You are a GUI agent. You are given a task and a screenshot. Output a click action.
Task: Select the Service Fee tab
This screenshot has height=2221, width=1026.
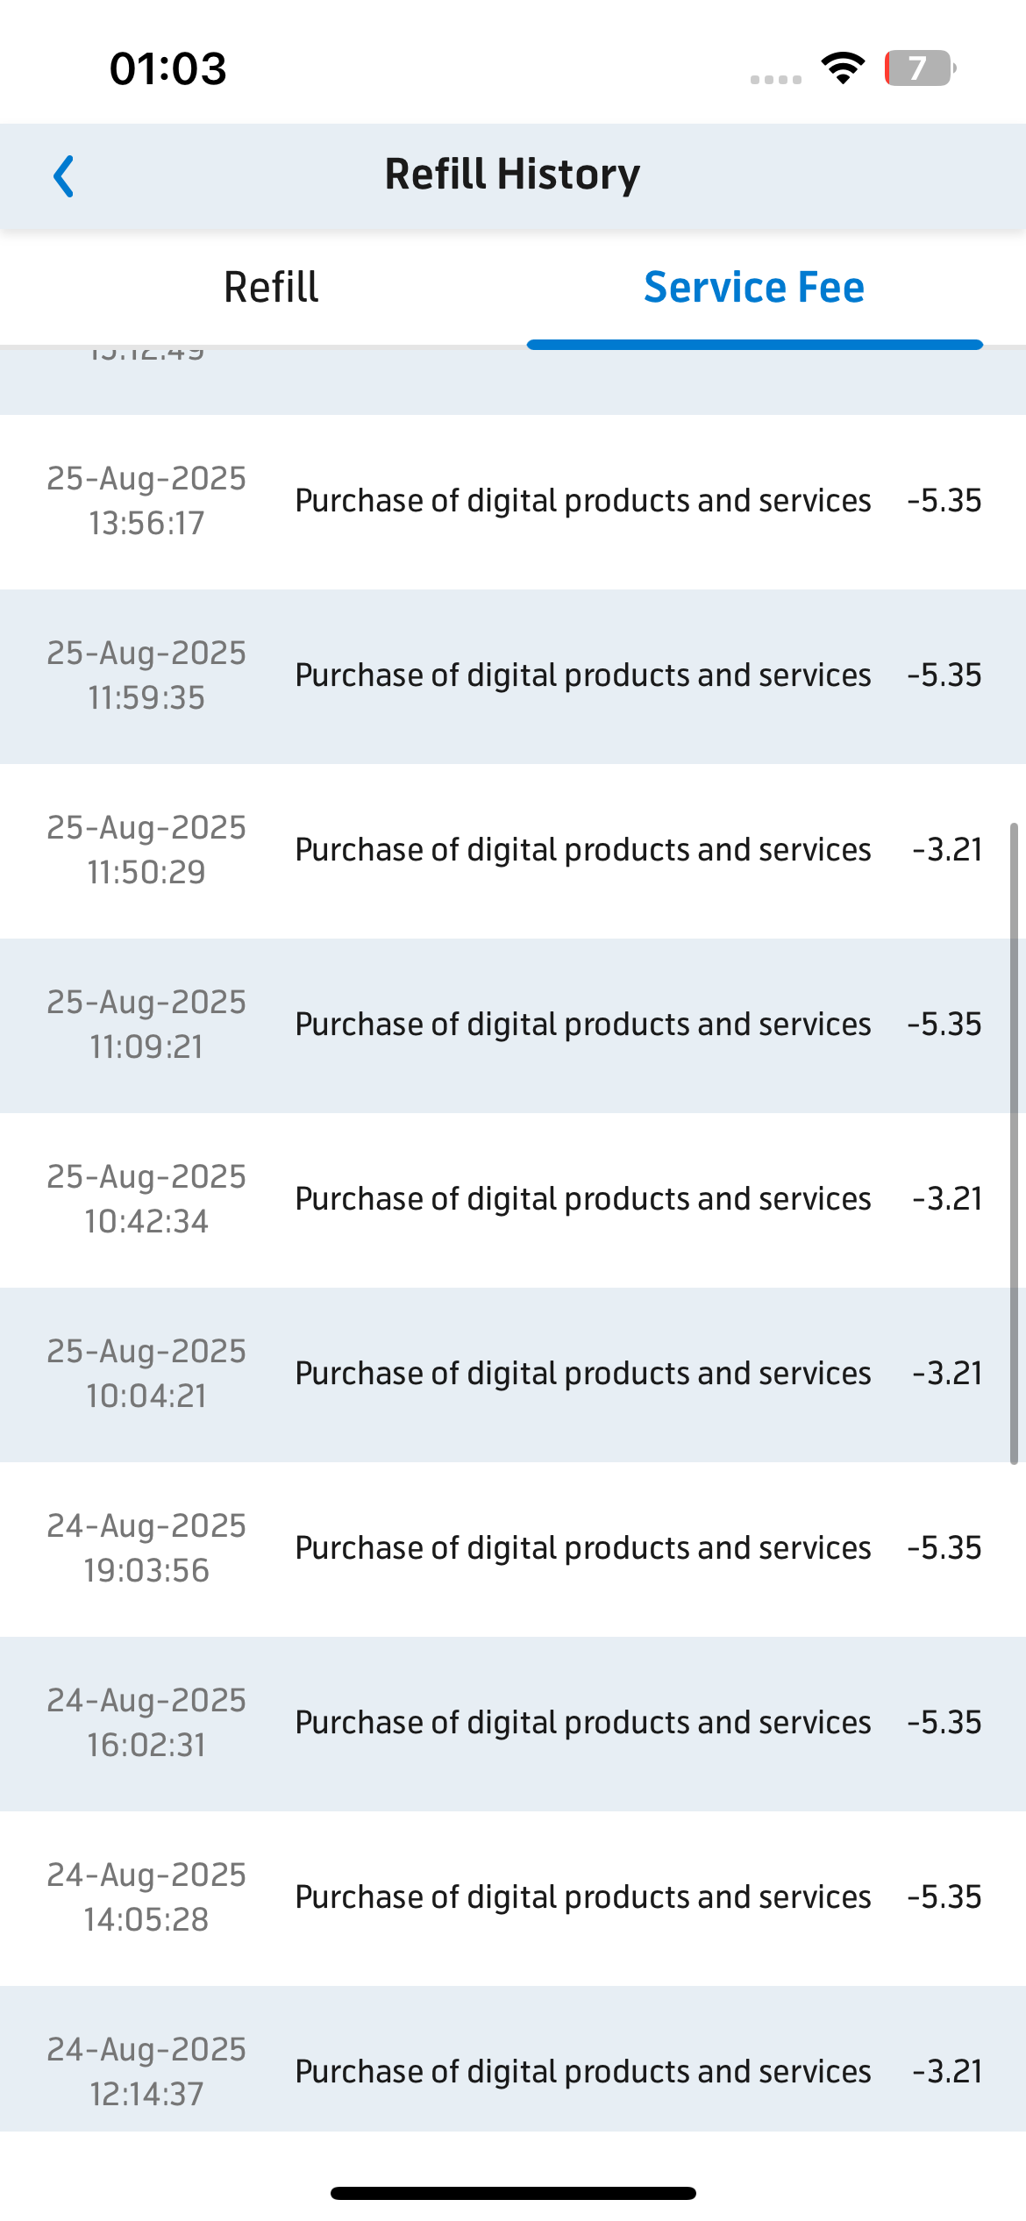(x=754, y=288)
